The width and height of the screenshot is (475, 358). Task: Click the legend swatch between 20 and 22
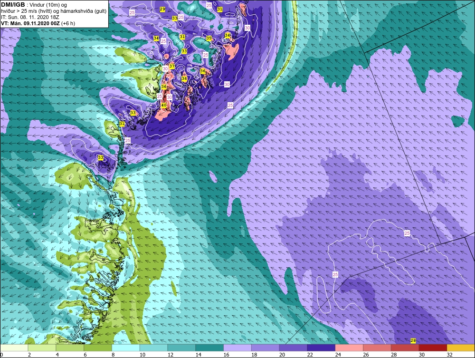[293, 348]
